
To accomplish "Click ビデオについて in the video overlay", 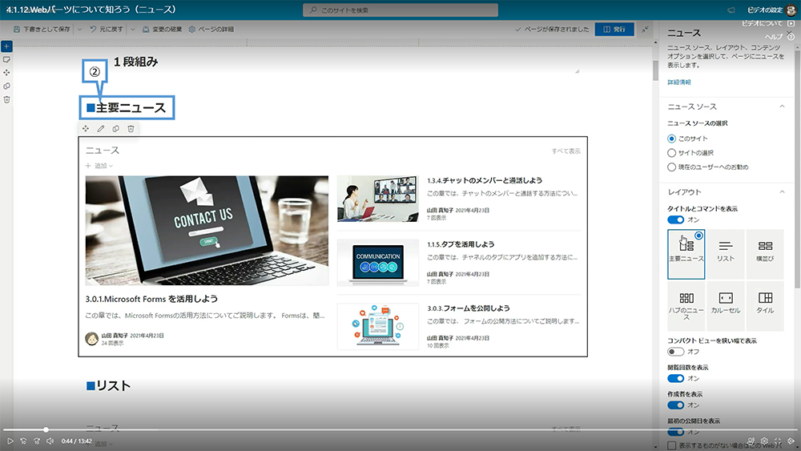I will 762,23.
